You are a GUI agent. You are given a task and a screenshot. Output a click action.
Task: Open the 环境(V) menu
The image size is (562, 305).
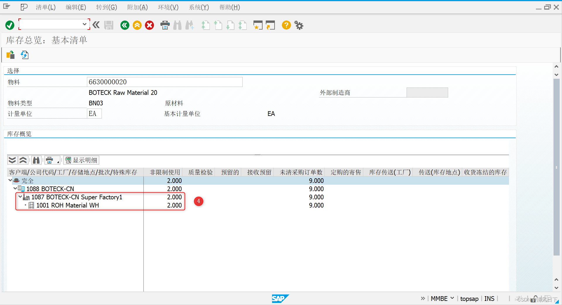click(168, 7)
